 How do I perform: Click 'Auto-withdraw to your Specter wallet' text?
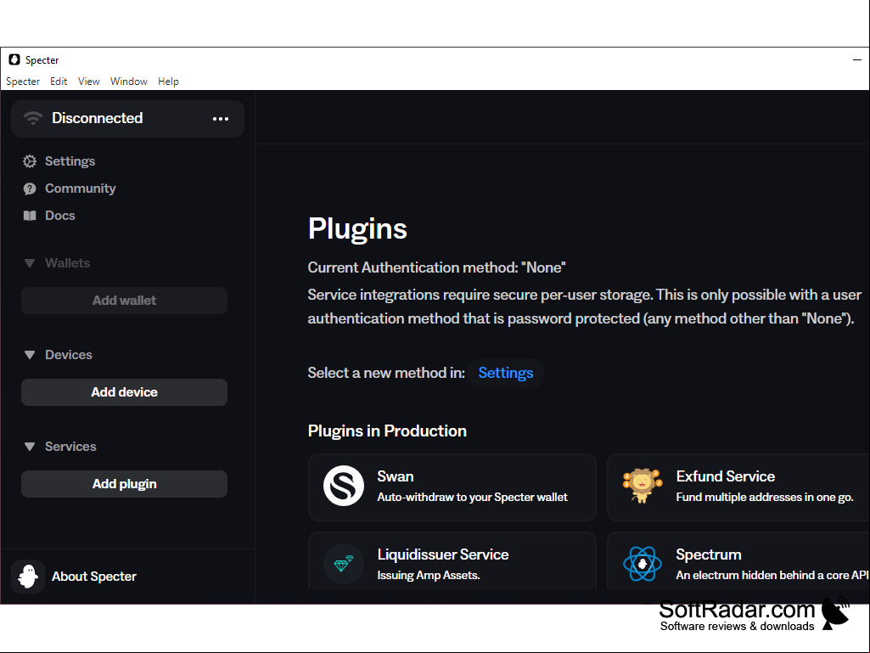pyautogui.click(x=472, y=497)
